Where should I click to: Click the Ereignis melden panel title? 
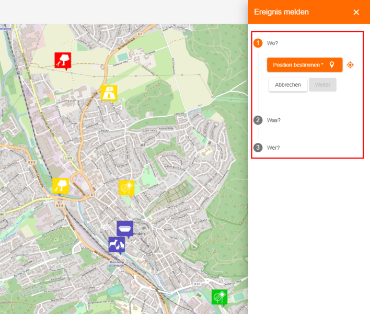click(281, 12)
